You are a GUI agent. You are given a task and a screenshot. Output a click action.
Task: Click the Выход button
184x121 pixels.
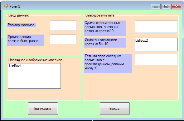[115, 109]
